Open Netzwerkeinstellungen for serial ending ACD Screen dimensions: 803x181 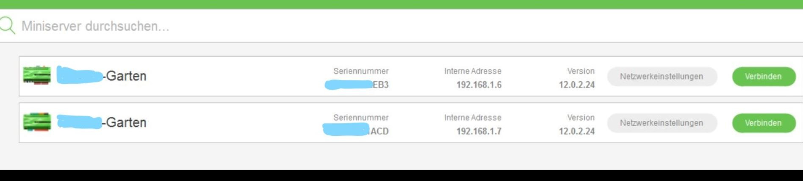(x=662, y=123)
